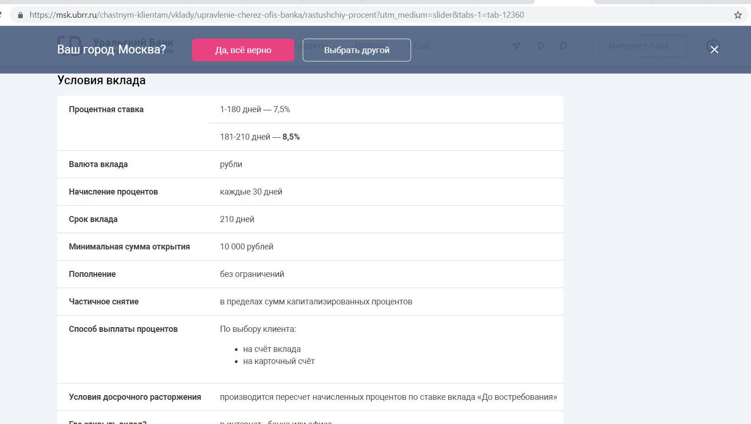
Task: Click the "Минимальная сумма открытия" row label
Action: (129, 247)
